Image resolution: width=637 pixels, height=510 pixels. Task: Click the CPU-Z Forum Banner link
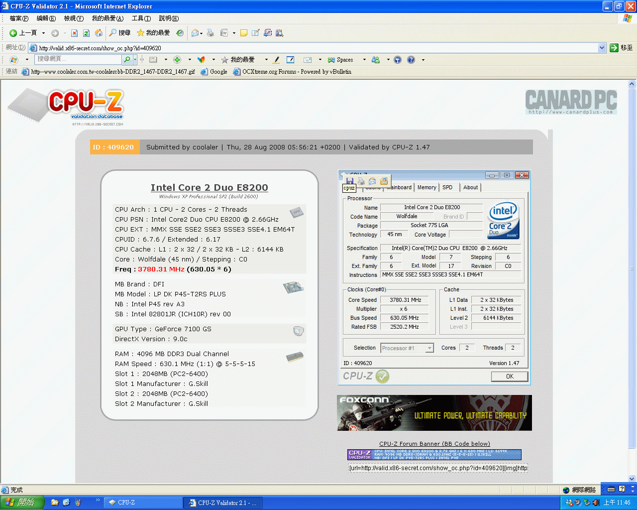(x=434, y=444)
